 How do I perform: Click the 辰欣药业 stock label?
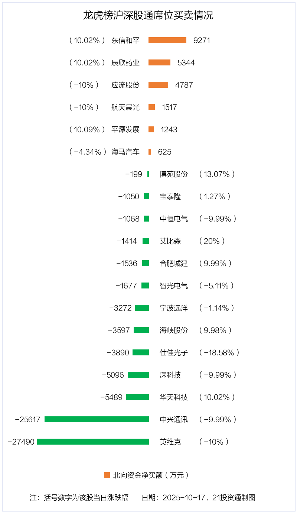tap(125, 62)
